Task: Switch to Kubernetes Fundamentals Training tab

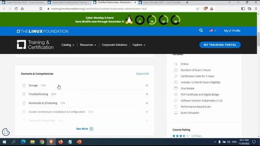Action: tap(69, 2)
